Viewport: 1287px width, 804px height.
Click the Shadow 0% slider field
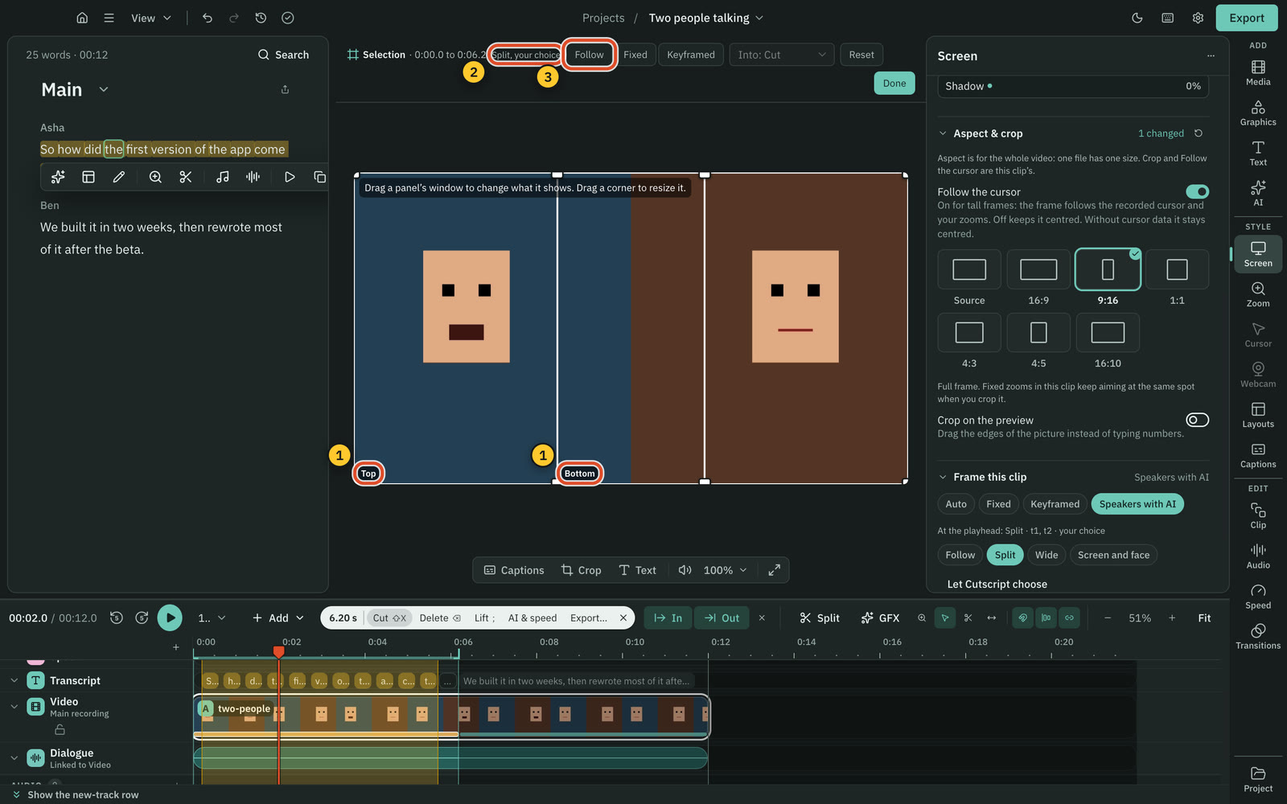point(1073,86)
